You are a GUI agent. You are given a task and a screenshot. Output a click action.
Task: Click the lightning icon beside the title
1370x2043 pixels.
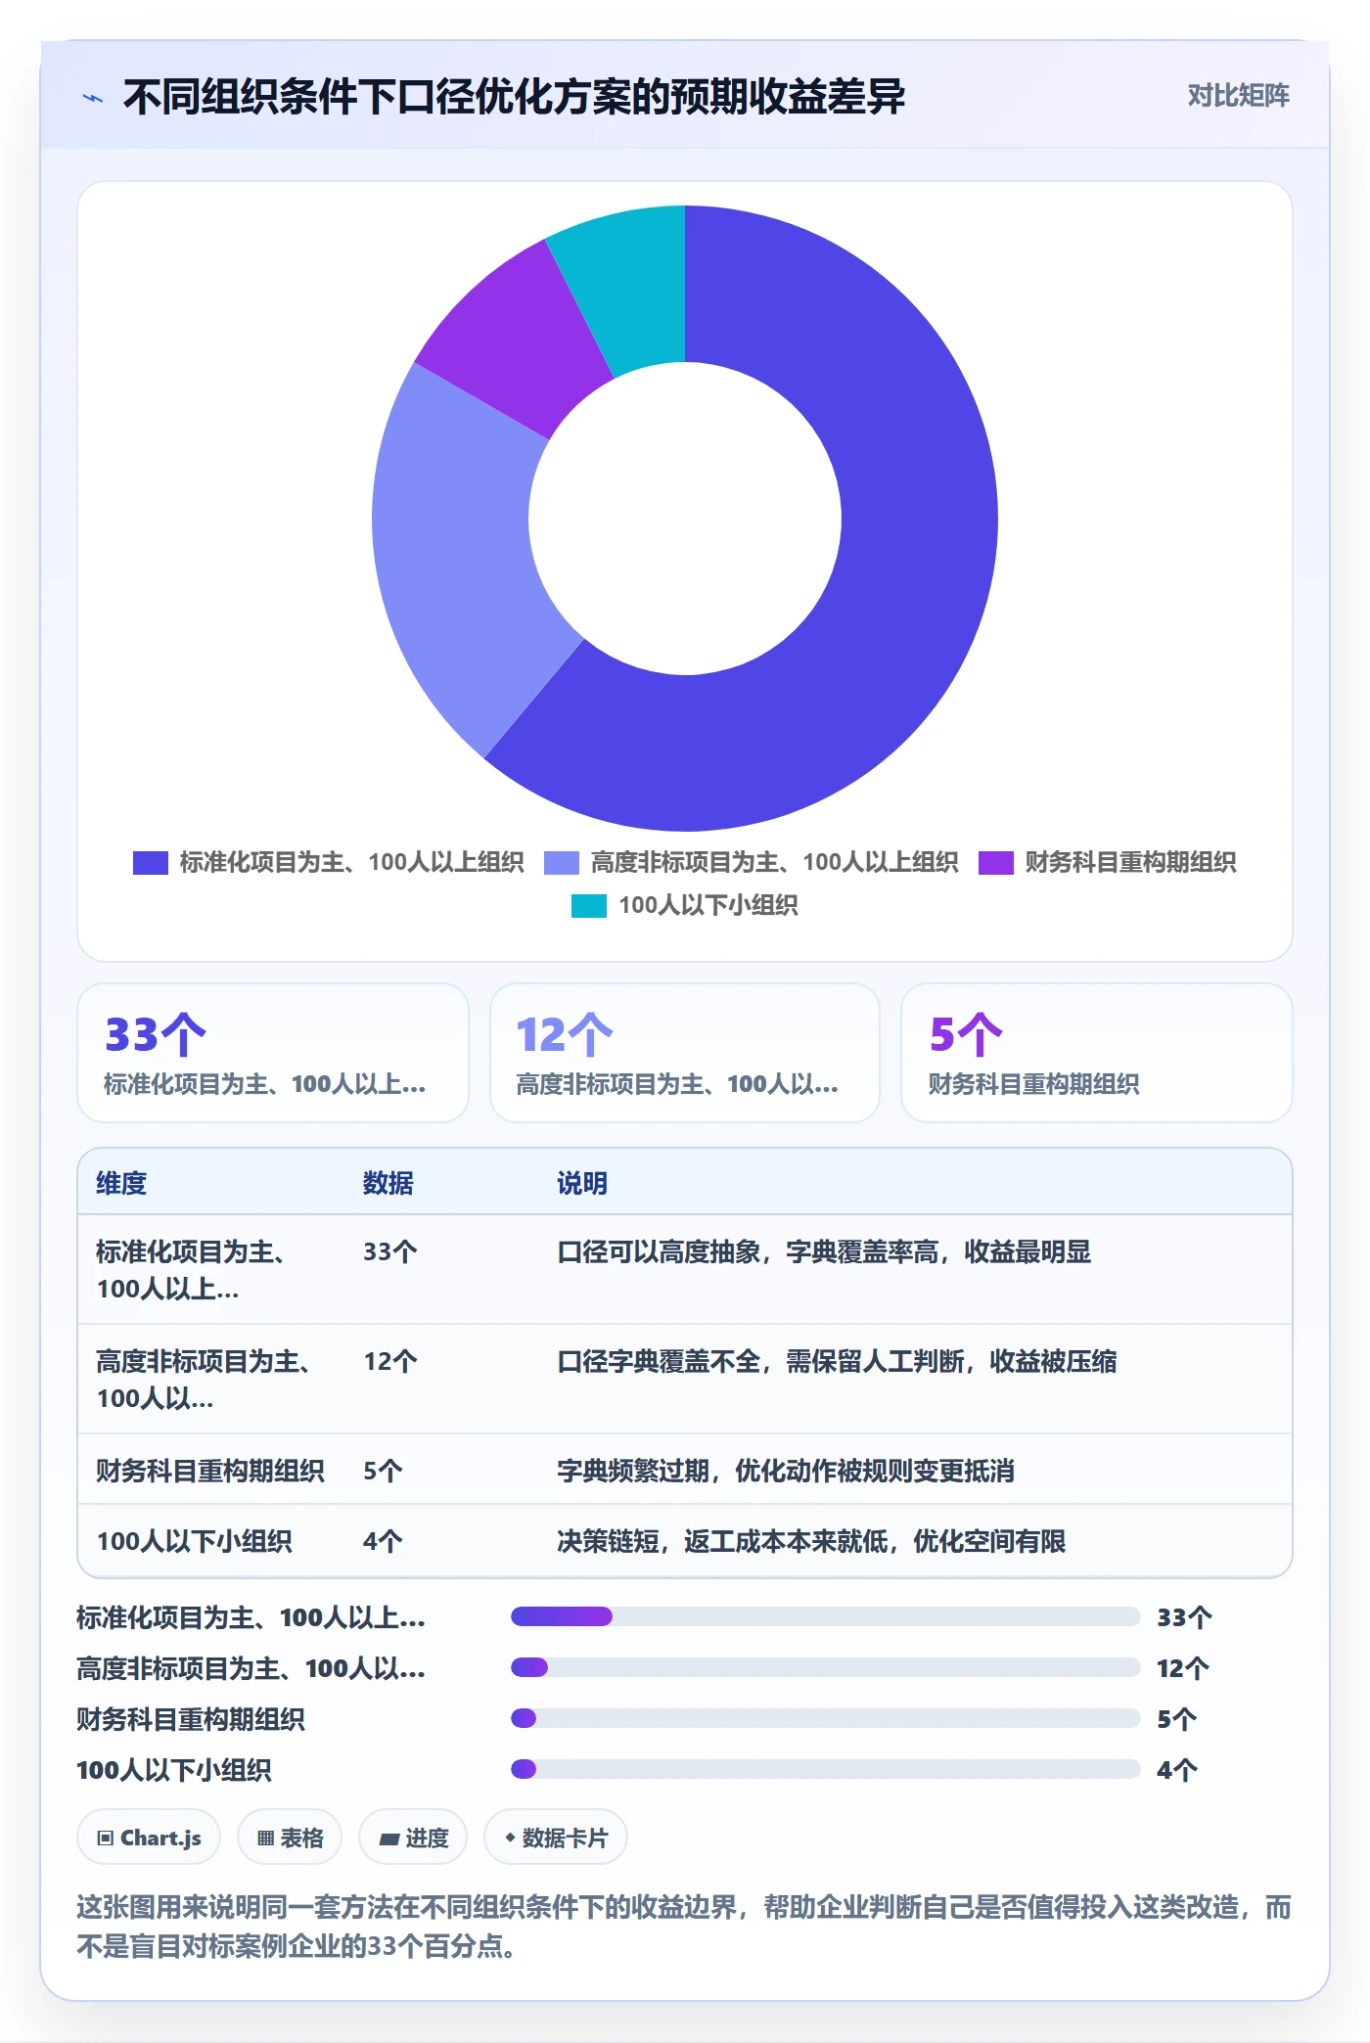point(93,98)
